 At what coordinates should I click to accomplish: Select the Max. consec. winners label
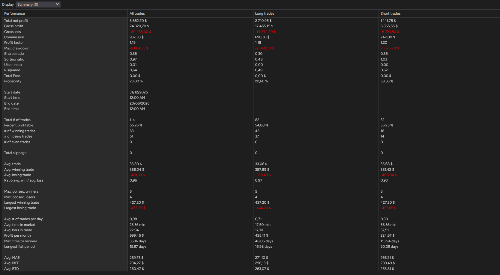pos(21,191)
